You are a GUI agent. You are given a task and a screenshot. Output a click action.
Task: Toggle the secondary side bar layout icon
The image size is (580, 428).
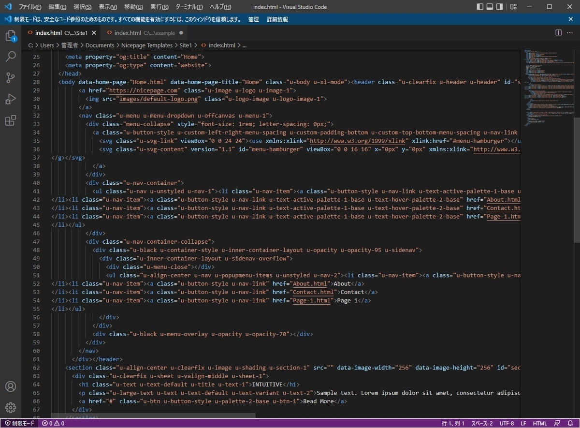click(499, 7)
